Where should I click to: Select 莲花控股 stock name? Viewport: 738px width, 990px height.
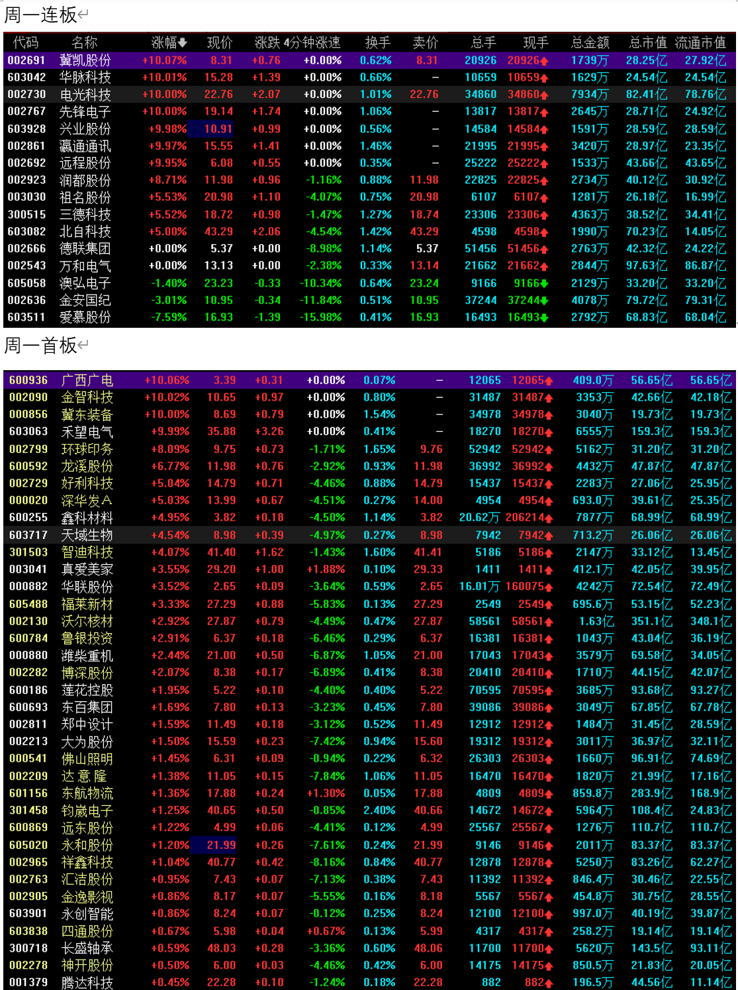87,691
